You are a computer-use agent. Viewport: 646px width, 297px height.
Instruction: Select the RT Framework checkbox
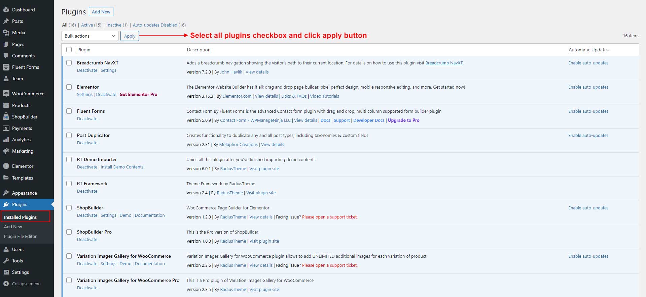(69, 184)
